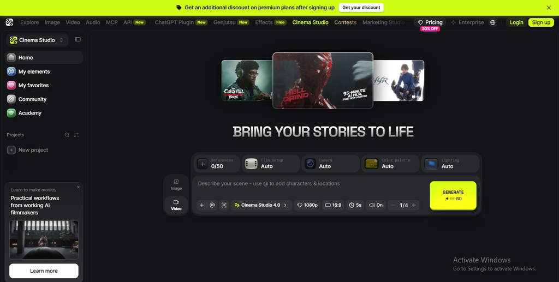Screen dimensions: 559x282
Task: Search projects with the magnifier icon
Action: [x=67, y=135]
